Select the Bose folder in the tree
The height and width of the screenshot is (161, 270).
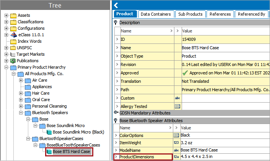[x=44, y=119]
